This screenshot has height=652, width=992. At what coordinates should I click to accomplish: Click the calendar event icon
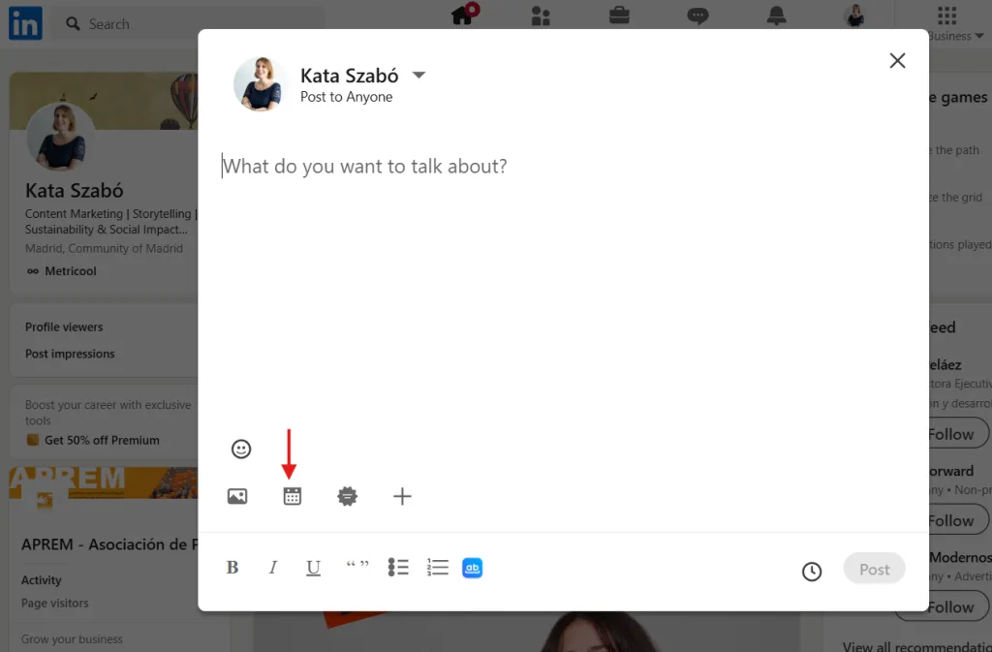[x=293, y=497]
